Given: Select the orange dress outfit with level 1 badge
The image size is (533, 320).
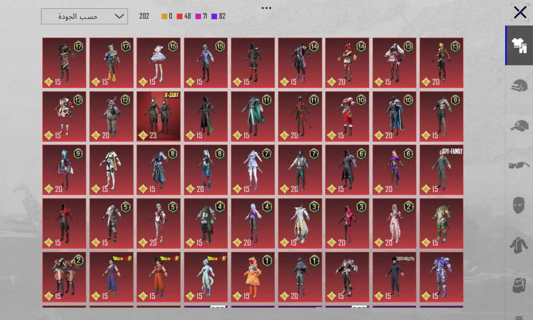Looking at the screenshot, I should pos(253,277).
